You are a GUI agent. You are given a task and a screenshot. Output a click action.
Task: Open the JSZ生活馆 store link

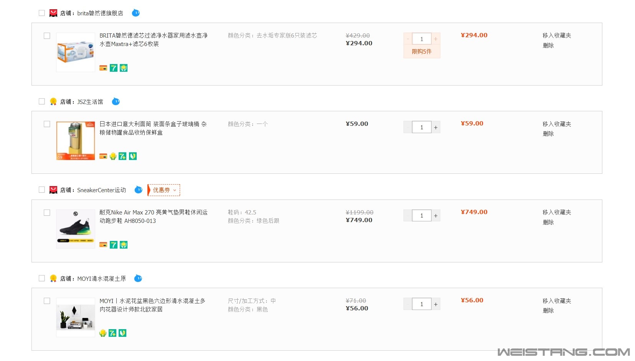point(90,102)
